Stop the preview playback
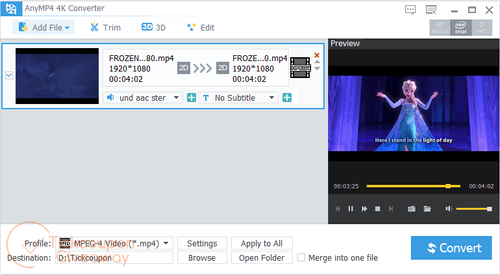Viewport: 500px width, 275px height. (x=377, y=209)
